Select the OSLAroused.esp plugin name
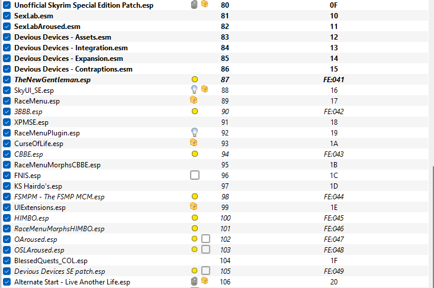Viewport: 434px width, 288px height. (x=39, y=250)
